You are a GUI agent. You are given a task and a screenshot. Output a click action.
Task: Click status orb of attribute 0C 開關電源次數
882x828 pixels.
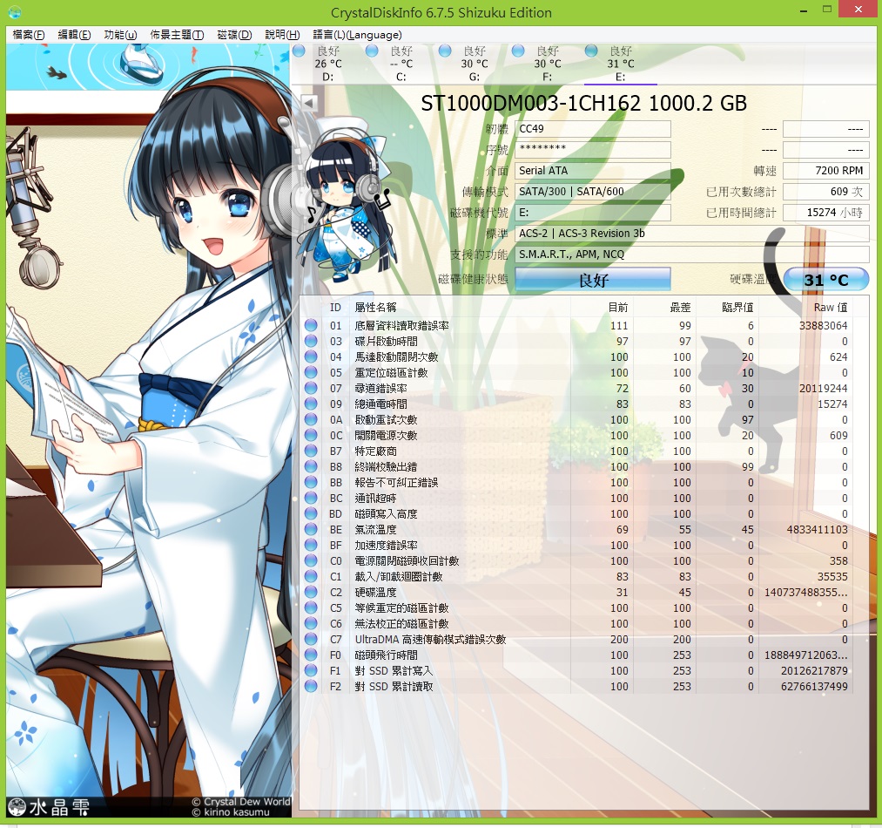pos(311,435)
